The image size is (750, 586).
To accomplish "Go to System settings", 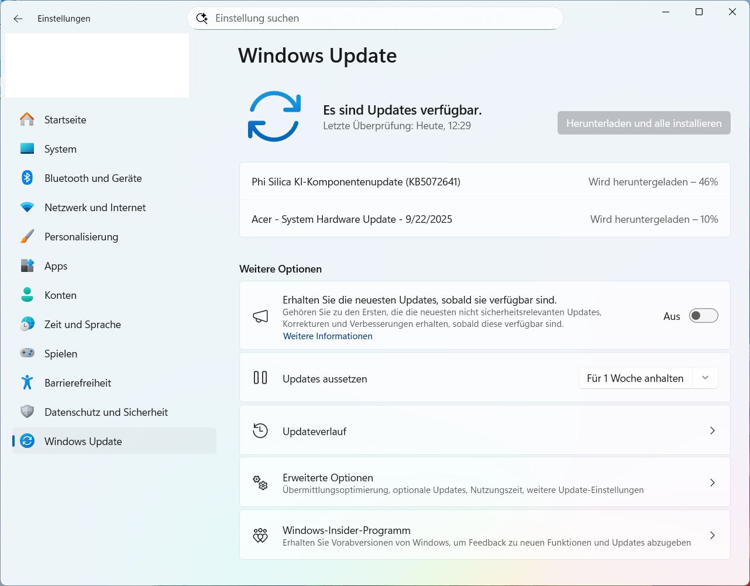I will pyautogui.click(x=114, y=149).
